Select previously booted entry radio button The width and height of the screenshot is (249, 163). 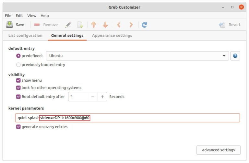[x=18, y=64]
